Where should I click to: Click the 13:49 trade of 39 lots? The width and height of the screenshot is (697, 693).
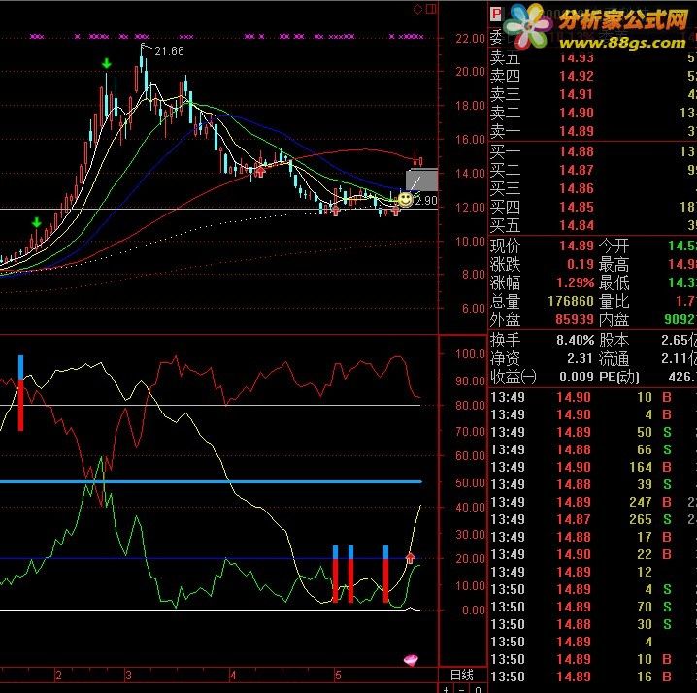click(593, 484)
